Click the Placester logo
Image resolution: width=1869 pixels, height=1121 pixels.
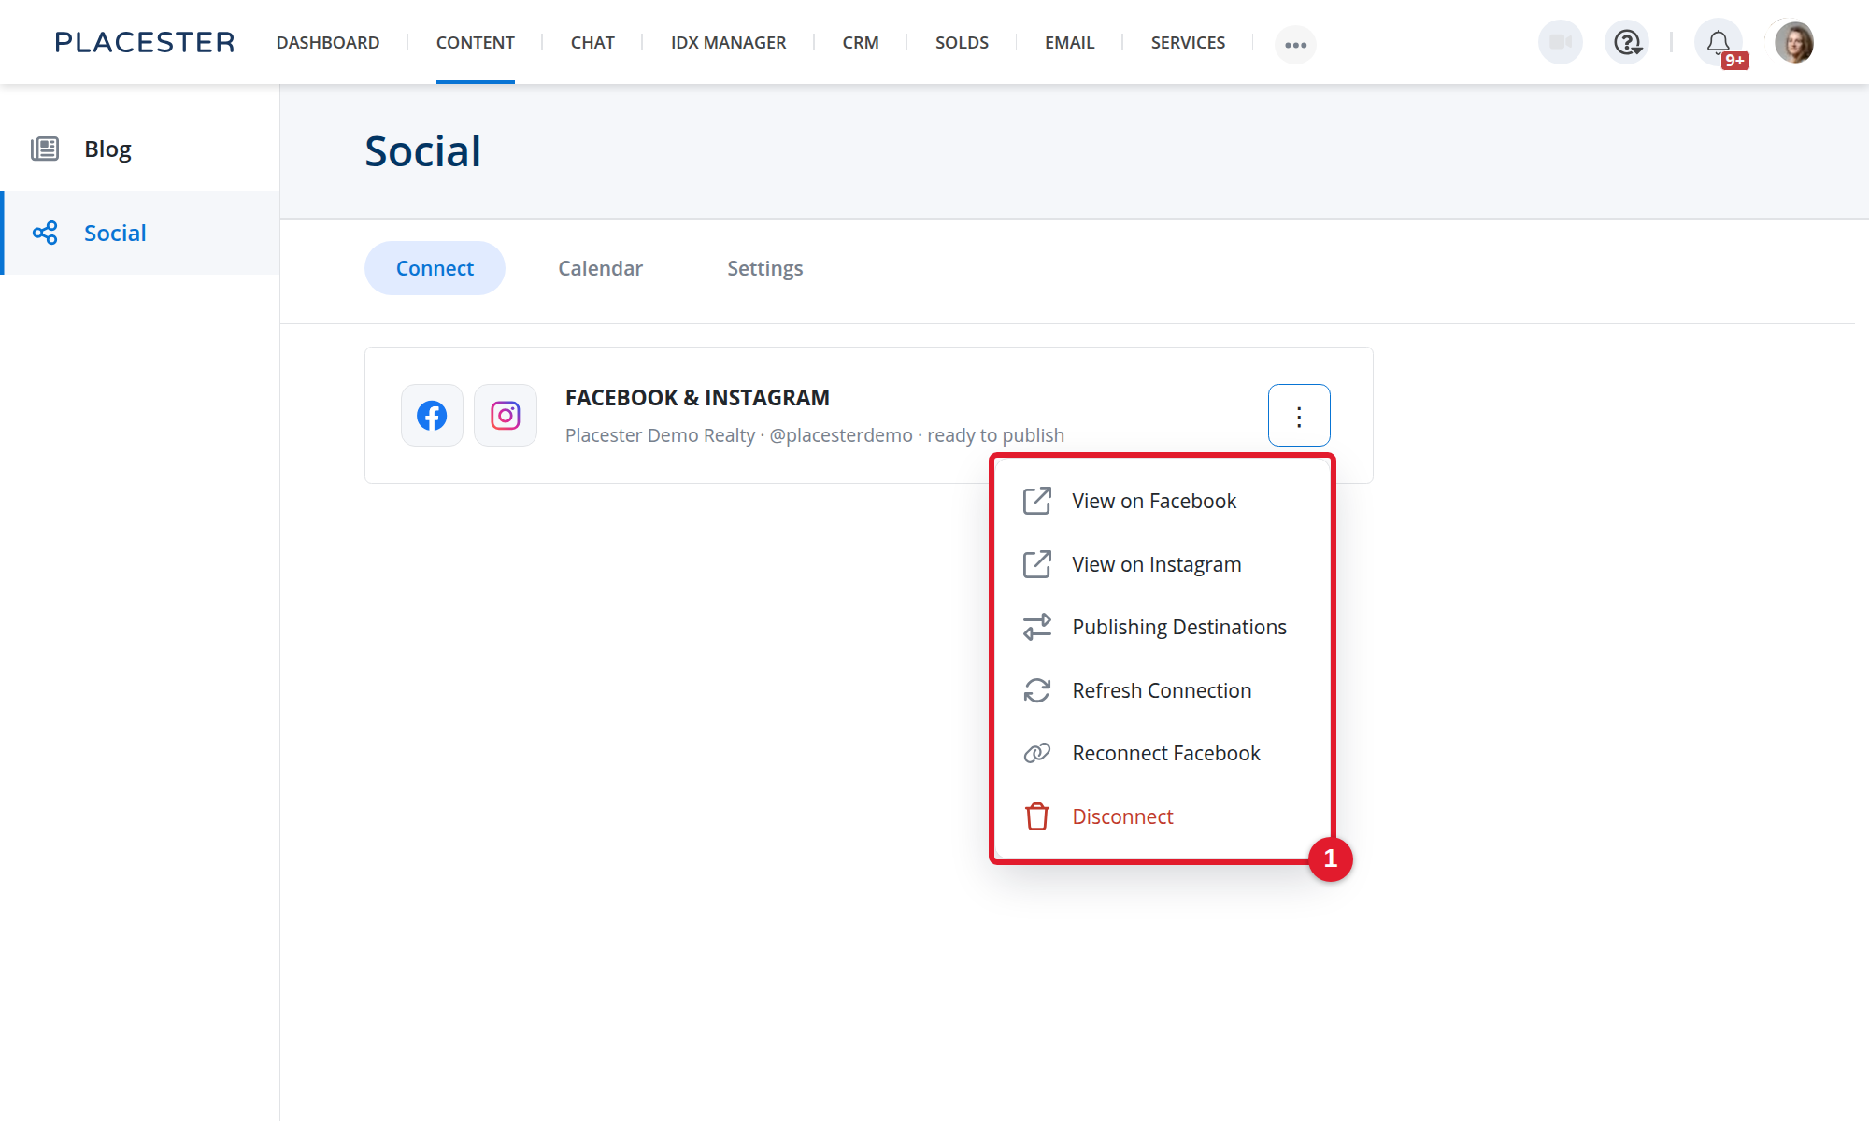click(145, 42)
